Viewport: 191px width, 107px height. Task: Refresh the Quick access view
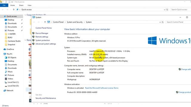(x=167, y=10)
